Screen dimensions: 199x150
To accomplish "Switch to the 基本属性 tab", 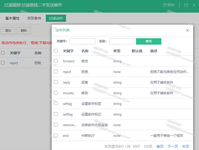I will tap(12, 18).
